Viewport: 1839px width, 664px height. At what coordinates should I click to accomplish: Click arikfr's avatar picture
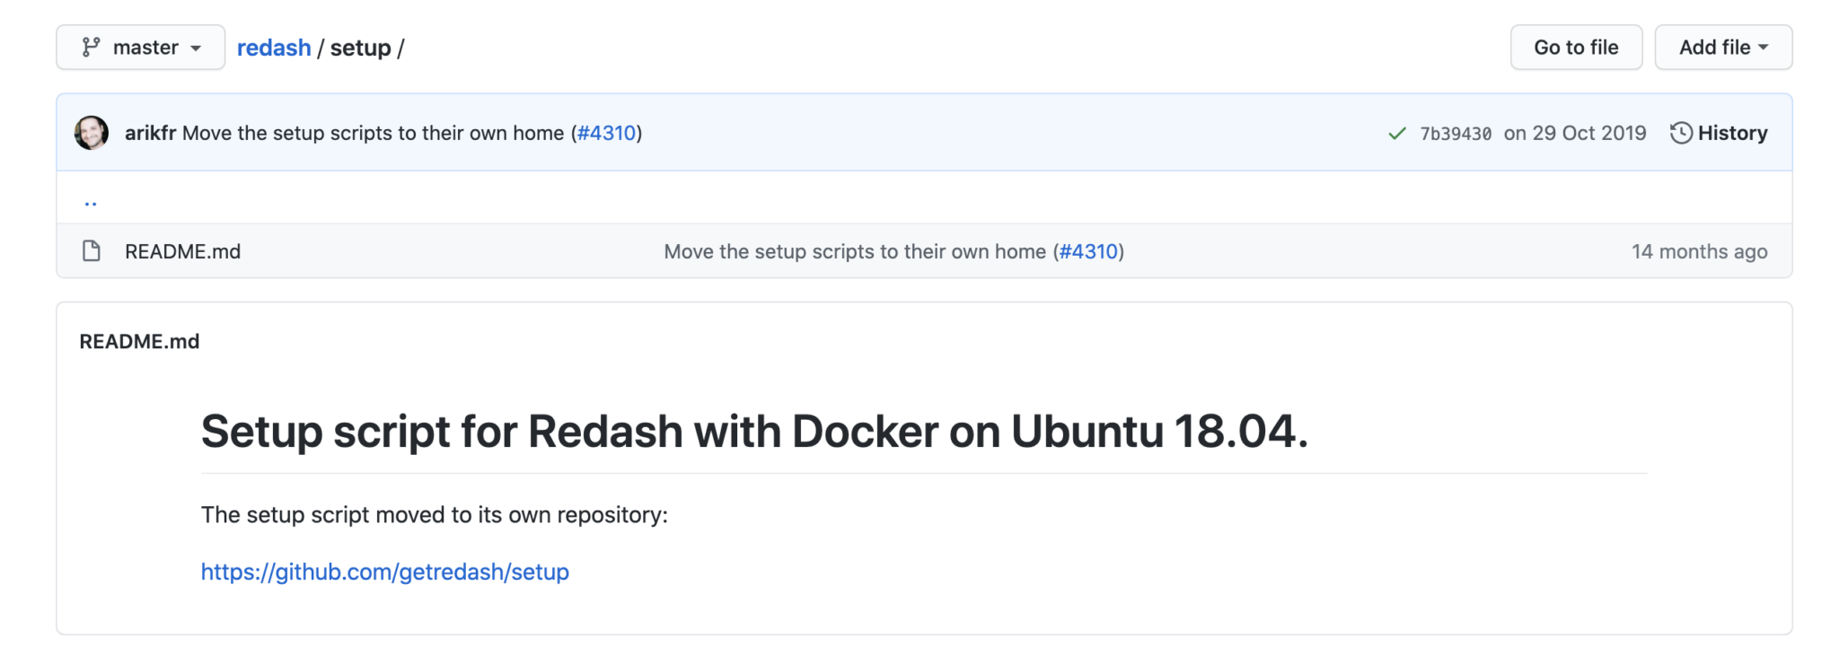tap(92, 133)
